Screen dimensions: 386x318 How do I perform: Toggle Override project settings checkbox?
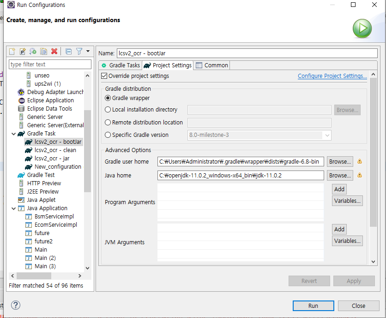104,76
